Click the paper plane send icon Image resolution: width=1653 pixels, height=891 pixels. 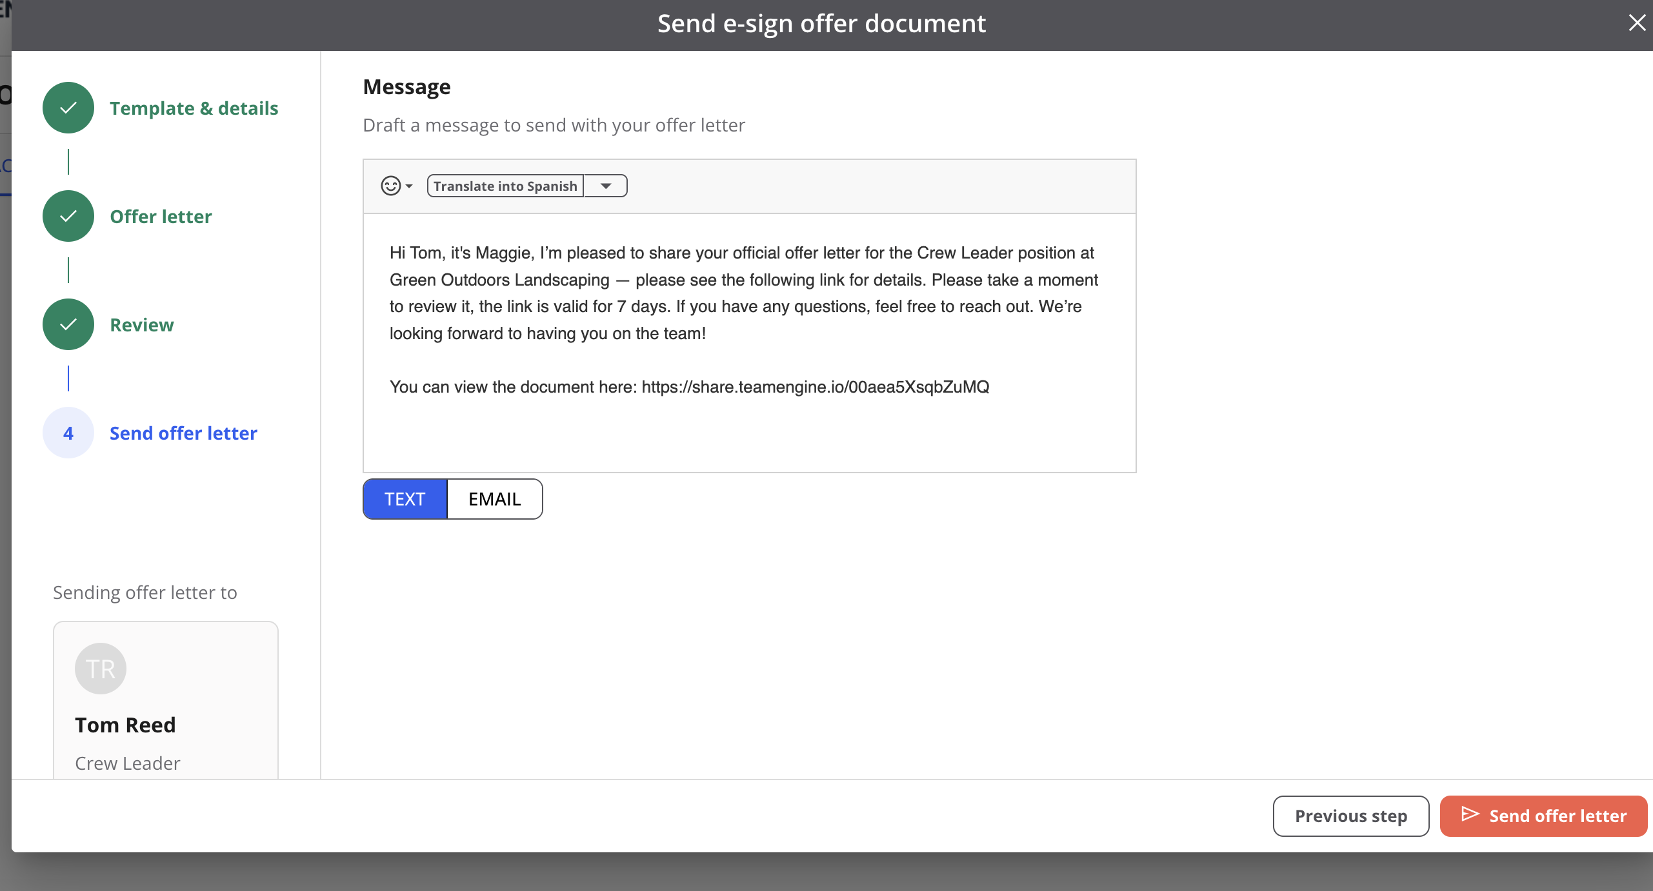[1470, 814]
